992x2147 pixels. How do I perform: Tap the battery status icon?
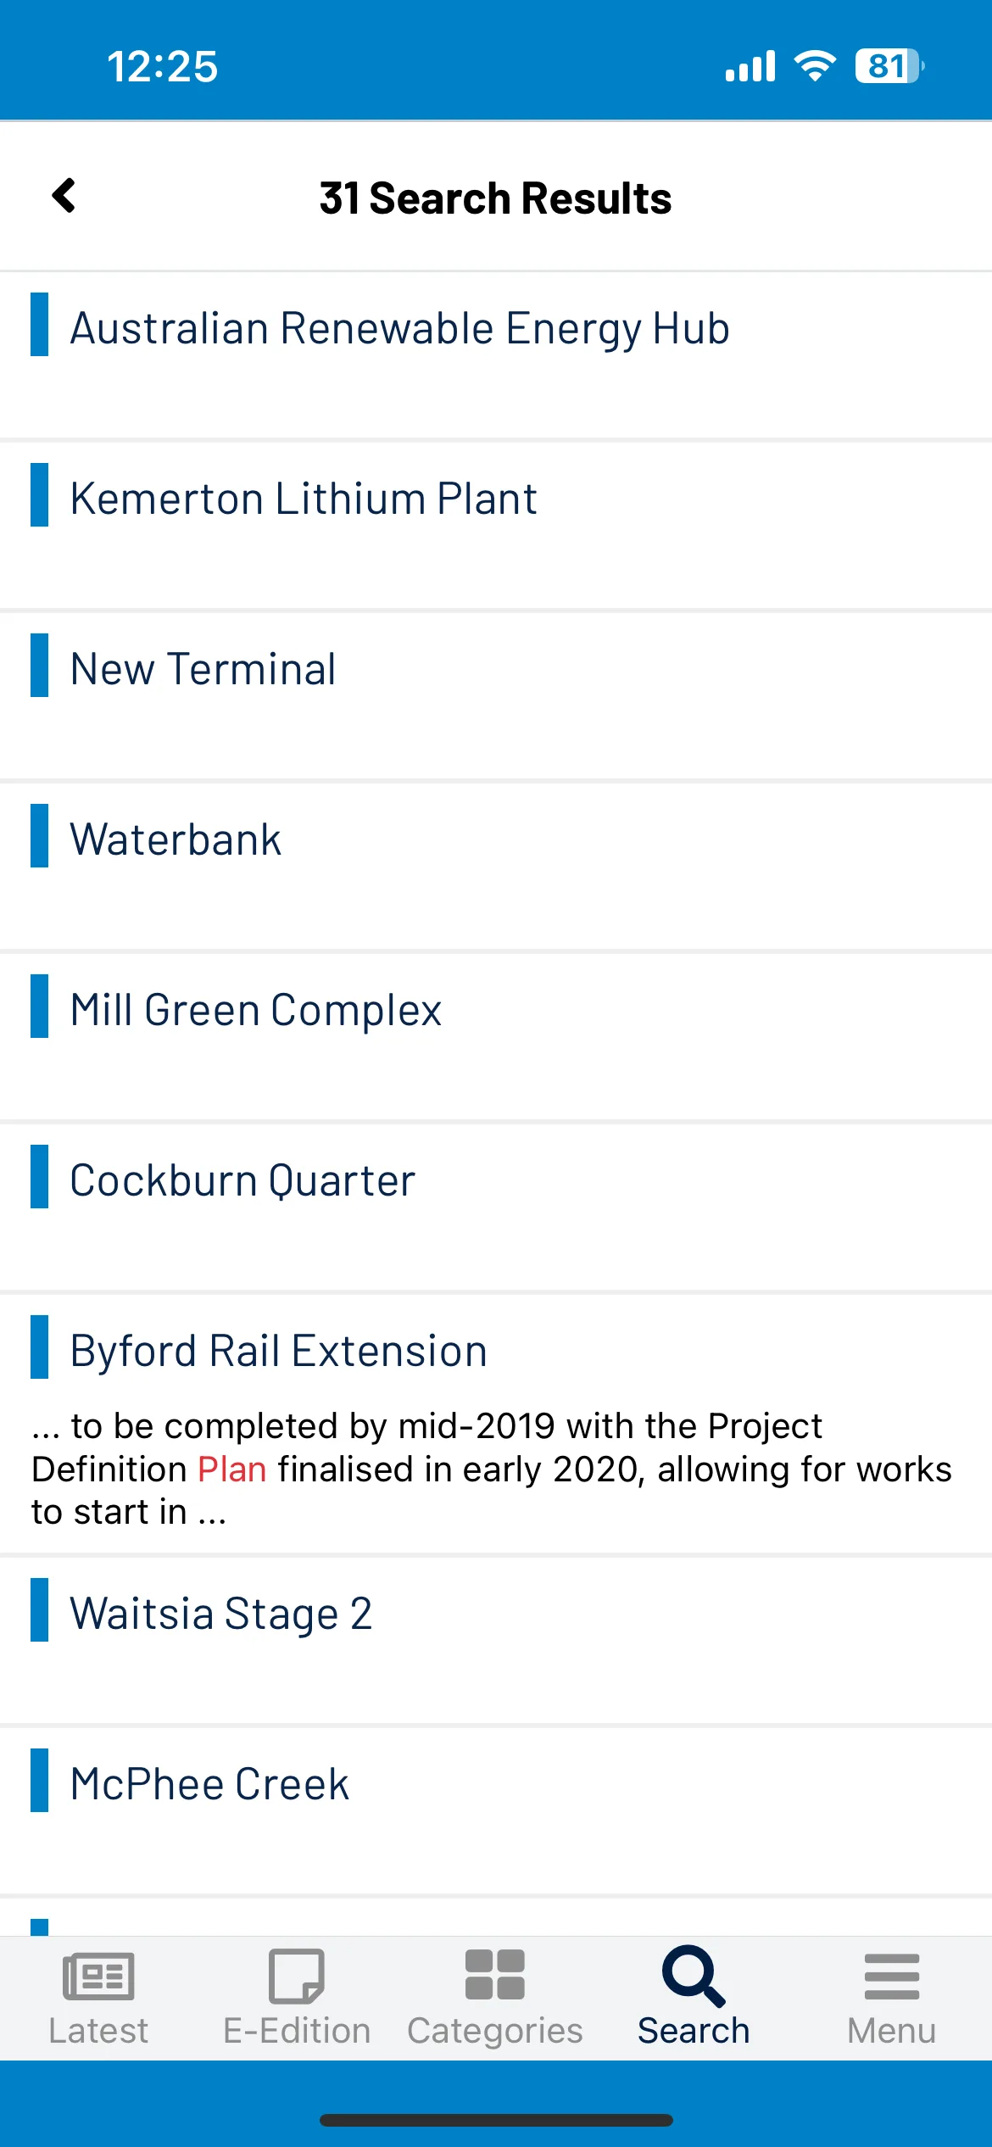point(889,66)
